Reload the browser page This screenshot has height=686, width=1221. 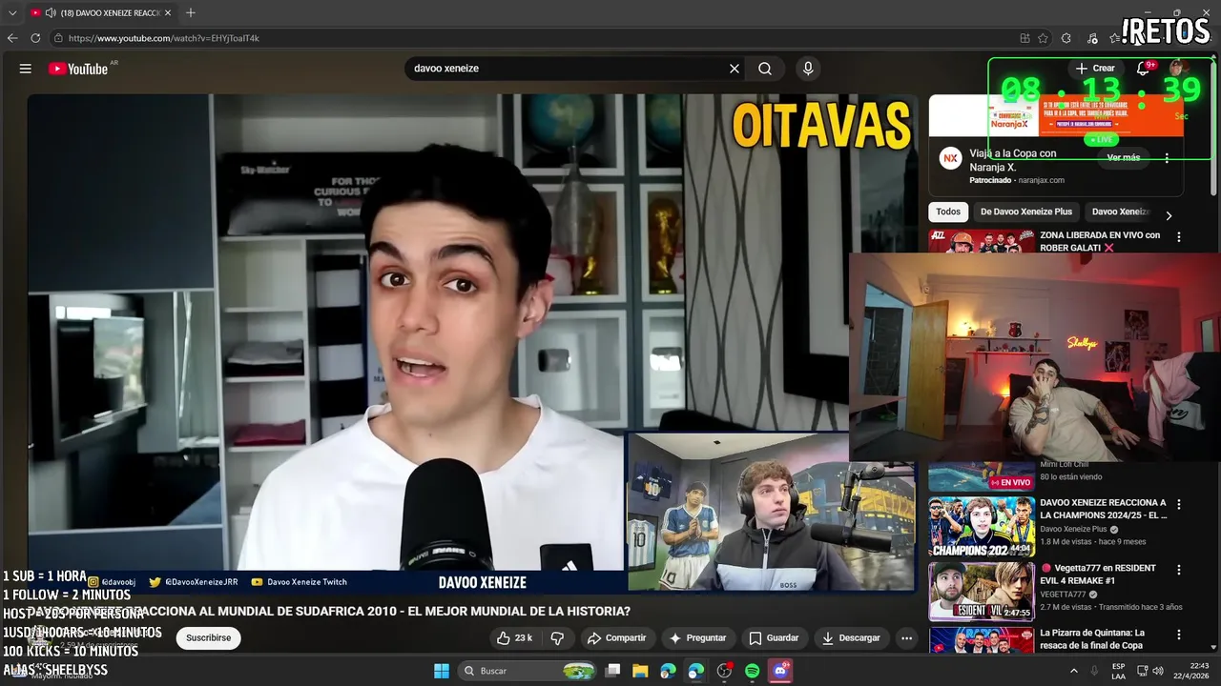point(35,38)
